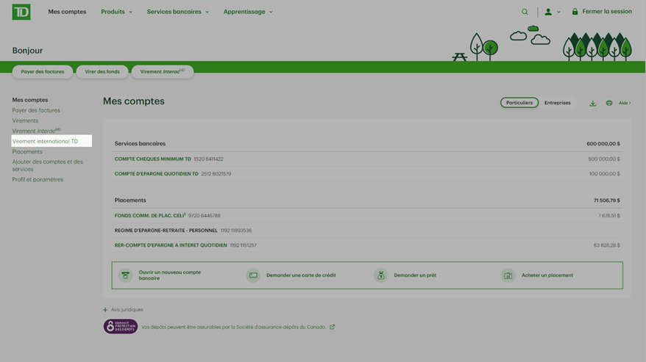Expand the Produits dropdown
Screen dimensions: 646x362
(x=116, y=12)
